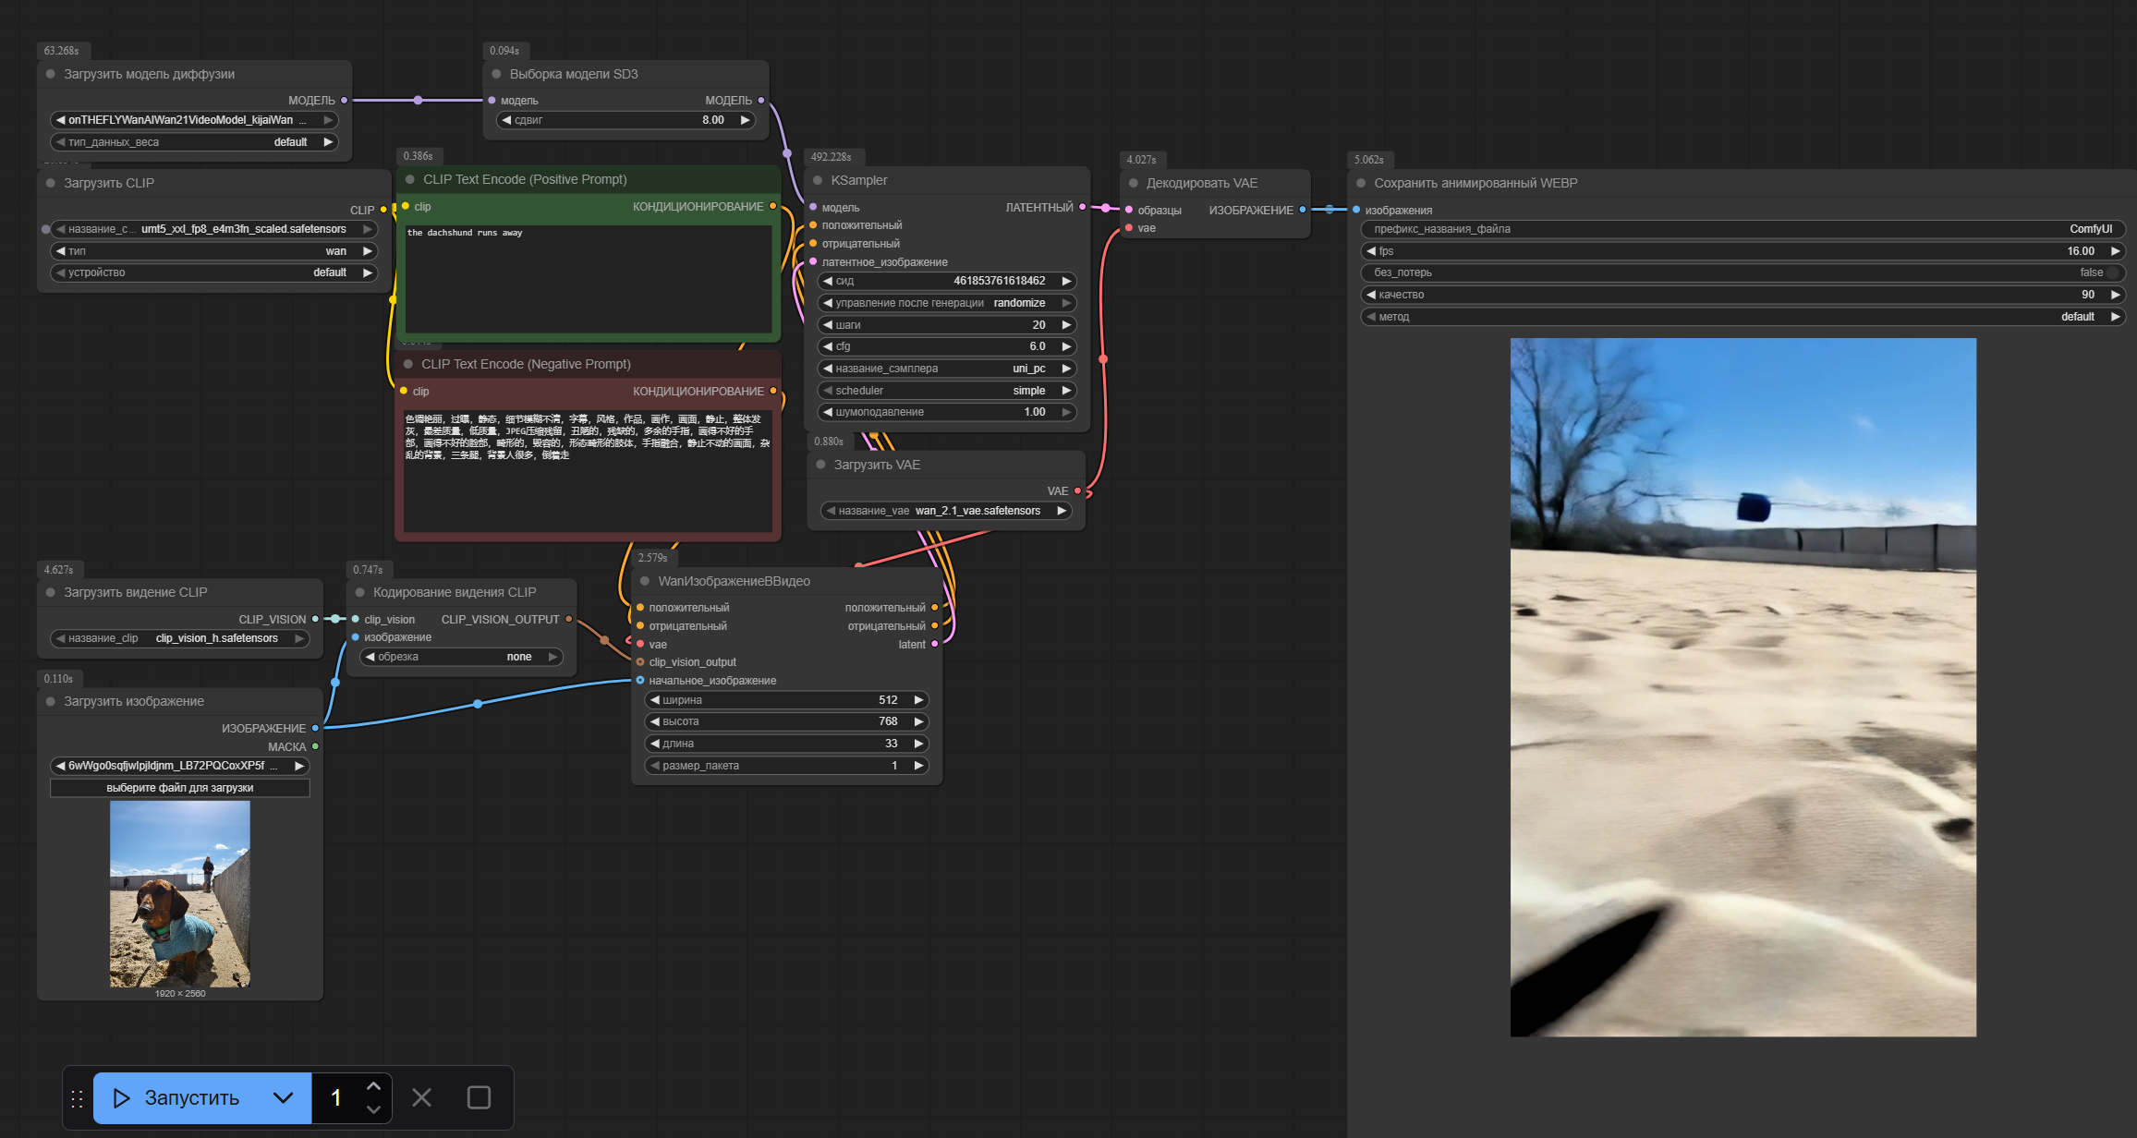The width and height of the screenshot is (2137, 1138).
Task: Click the dachshund input image thumbnail
Action: click(x=180, y=893)
